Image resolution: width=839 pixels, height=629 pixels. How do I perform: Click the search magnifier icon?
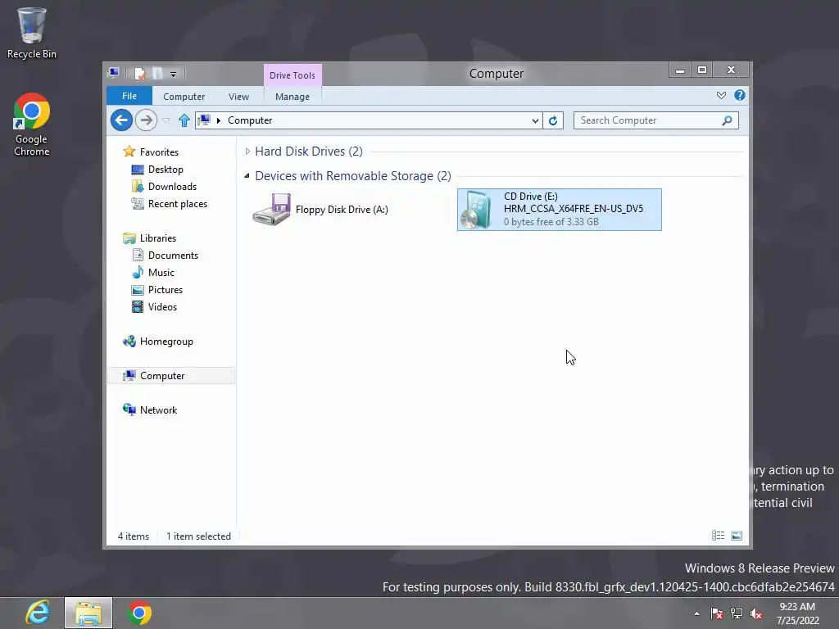pos(728,120)
